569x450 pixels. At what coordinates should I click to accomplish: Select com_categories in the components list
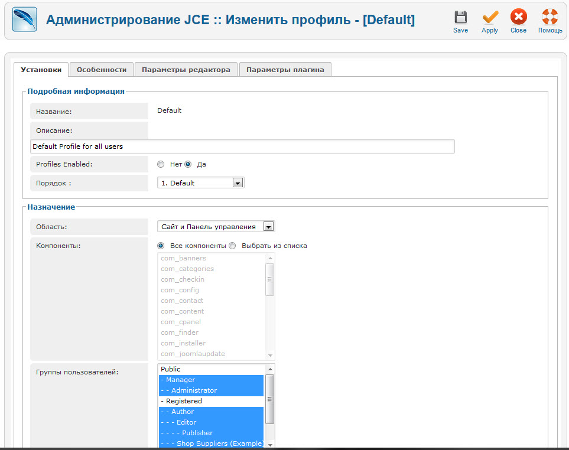click(x=212, y=269)
